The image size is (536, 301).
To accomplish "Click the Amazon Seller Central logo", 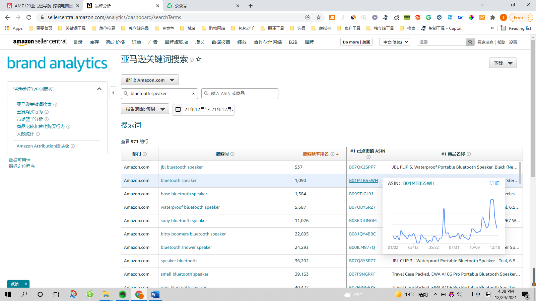I will (40, 41).
